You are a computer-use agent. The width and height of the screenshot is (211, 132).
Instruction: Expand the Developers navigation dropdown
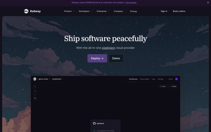[x=85, y=11]
